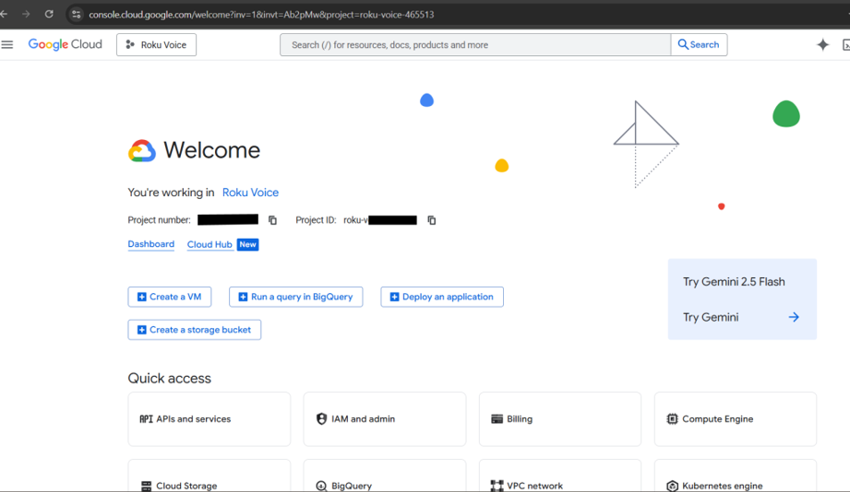This screenshot has width=850, height=492.
Task: Go back using browser back arrow
Action: (4, 14)
